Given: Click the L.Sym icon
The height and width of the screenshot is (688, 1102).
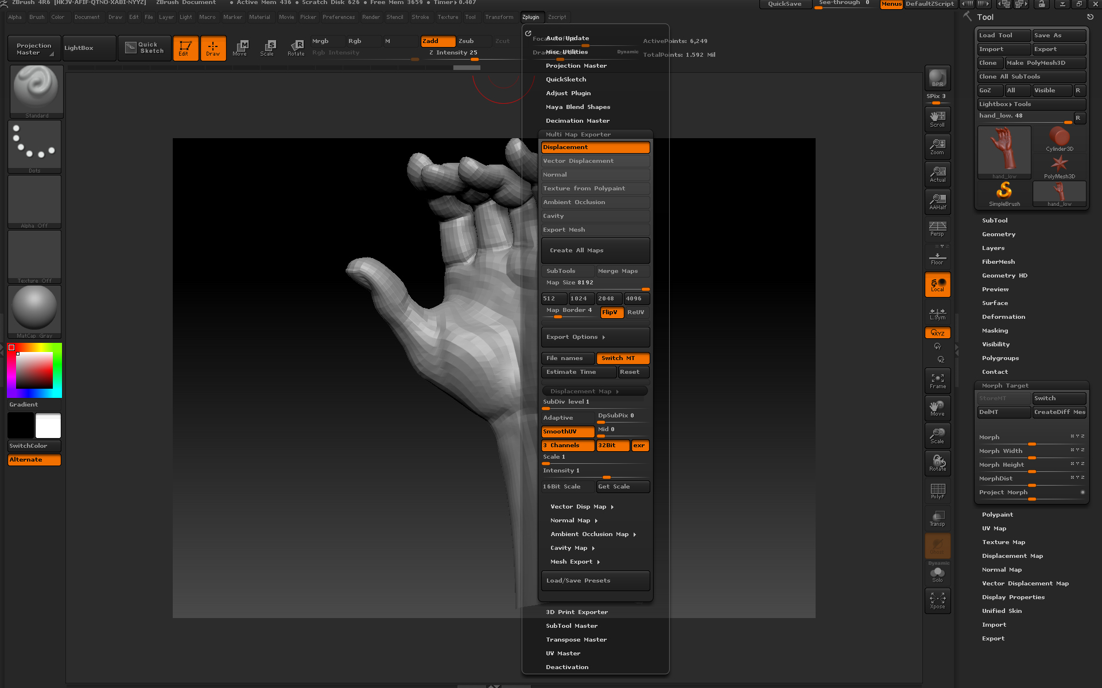Looking at the screenshot, I should 937,313.
